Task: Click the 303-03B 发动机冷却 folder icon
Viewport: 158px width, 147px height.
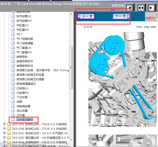Action: 9,129
